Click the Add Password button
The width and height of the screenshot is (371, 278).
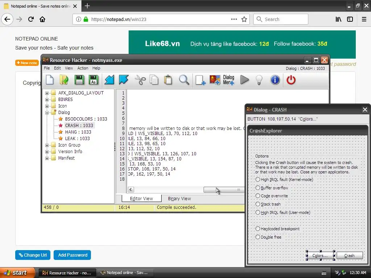point(72,255)
